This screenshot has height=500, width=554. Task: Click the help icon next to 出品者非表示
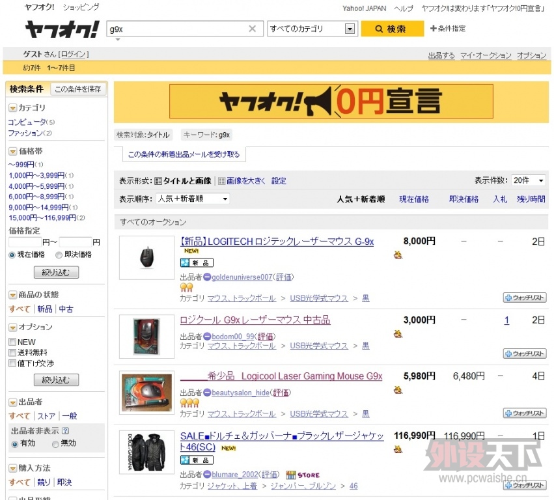(x=65, y=431)
